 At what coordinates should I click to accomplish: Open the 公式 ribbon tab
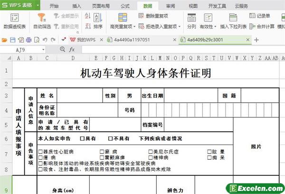(x=125, y=6)
